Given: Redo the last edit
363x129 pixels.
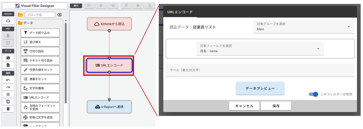Looking at the screenshot, I should [x=8, y=87].
